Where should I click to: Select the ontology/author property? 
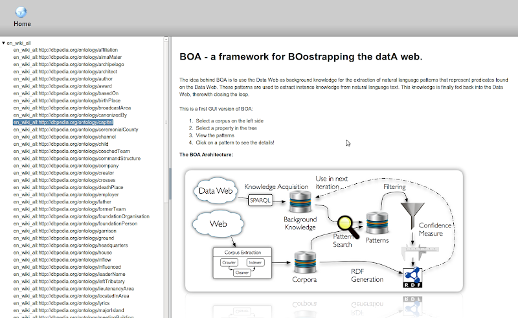point(63,79)
